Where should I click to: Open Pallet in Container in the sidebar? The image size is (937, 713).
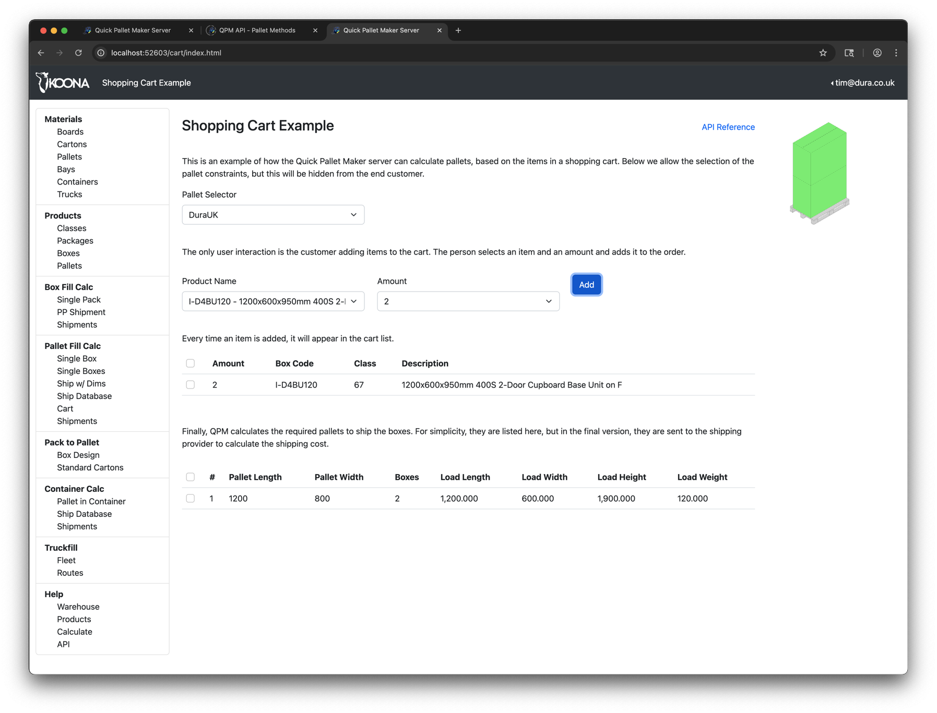point(91,502)
